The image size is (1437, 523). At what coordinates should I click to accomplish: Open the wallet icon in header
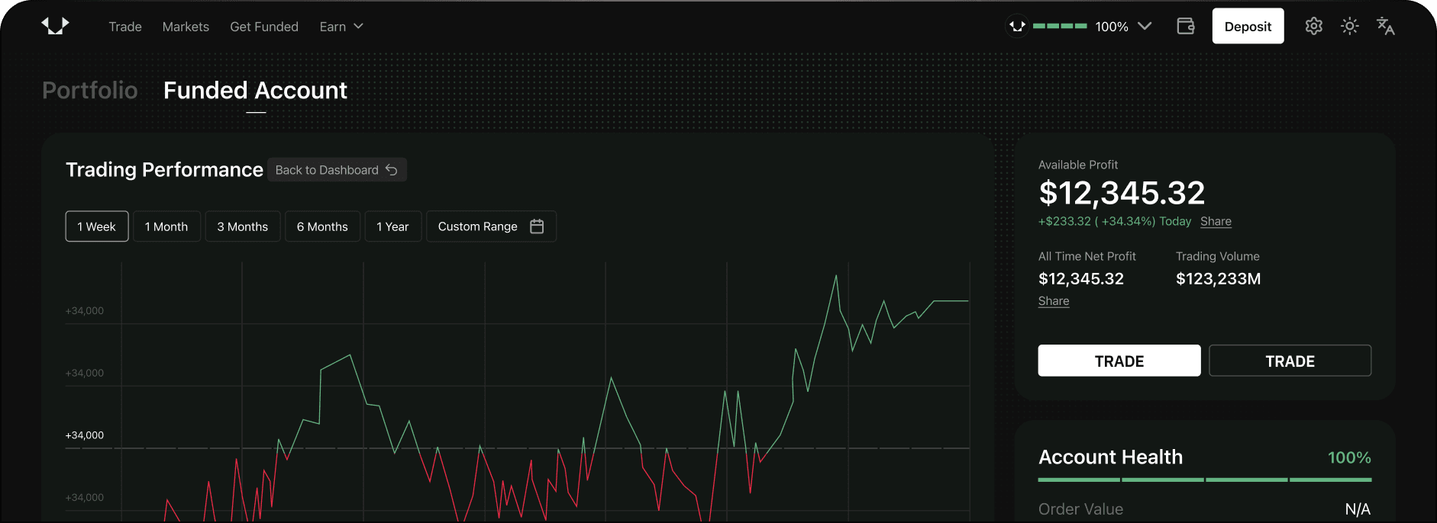coord(1186,26)
